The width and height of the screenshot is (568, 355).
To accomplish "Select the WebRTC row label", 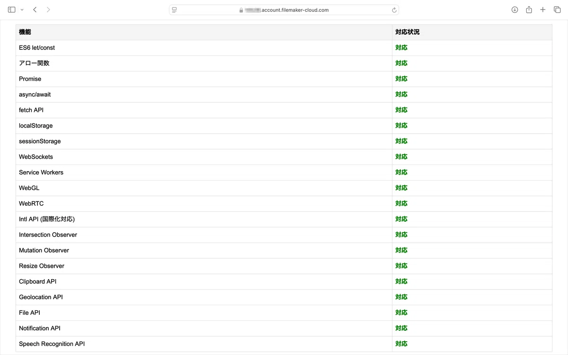I will (31, 204).
